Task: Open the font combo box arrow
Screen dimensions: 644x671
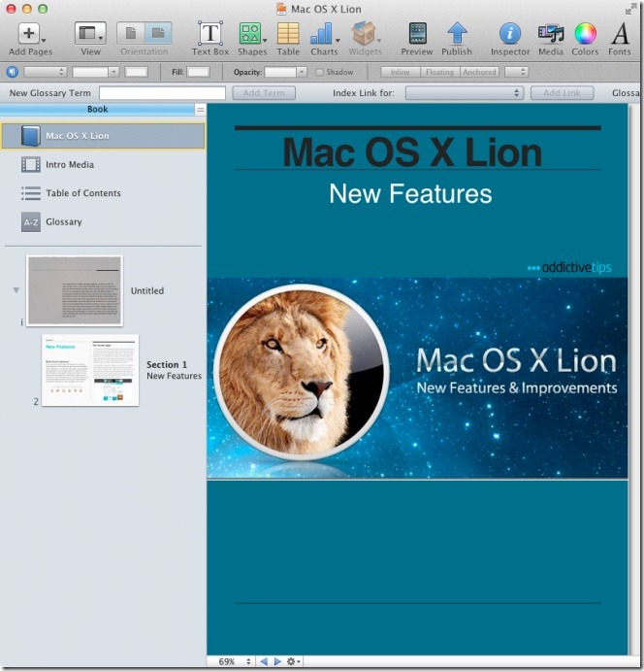Action: [x=113, y=72]
